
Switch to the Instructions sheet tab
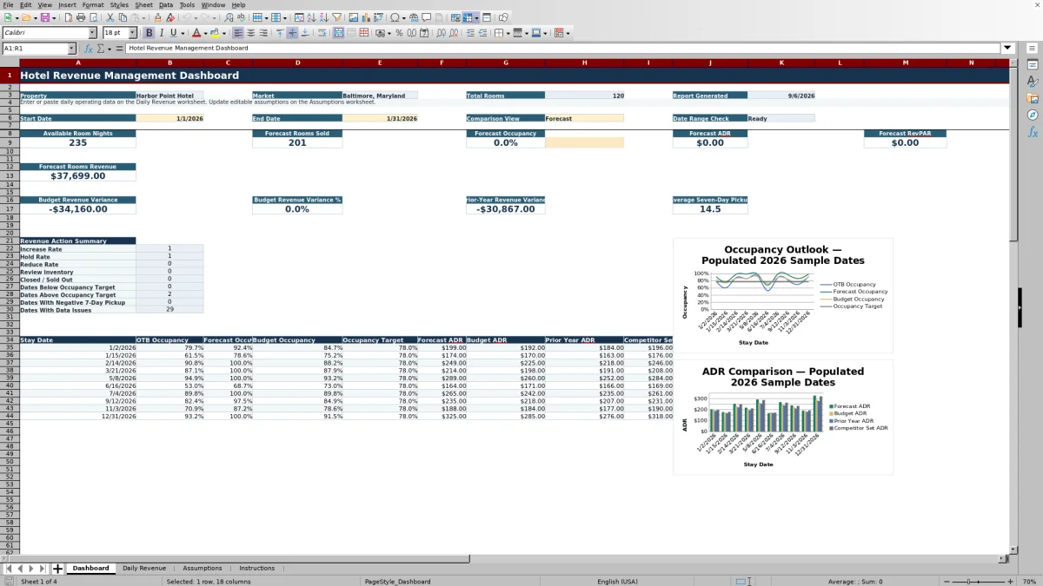(x=256, y=569)
